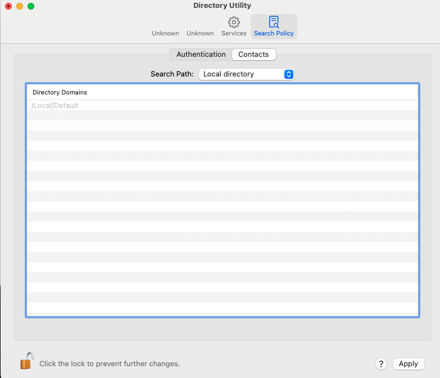
Task: Switch to the Contacts tab
Action: tap(253, 55)
